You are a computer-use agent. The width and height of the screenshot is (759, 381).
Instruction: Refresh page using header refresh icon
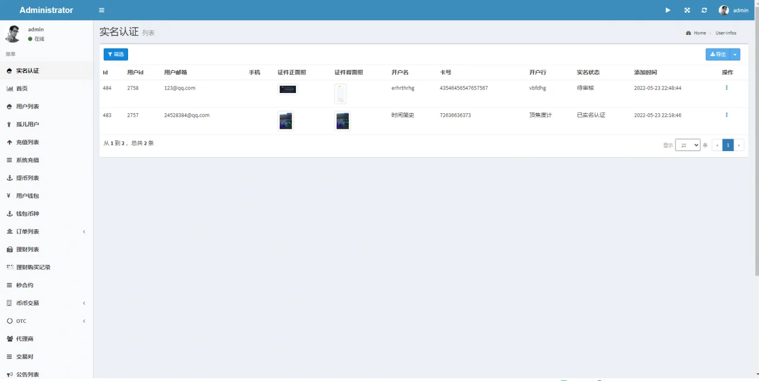pos(704,10)
